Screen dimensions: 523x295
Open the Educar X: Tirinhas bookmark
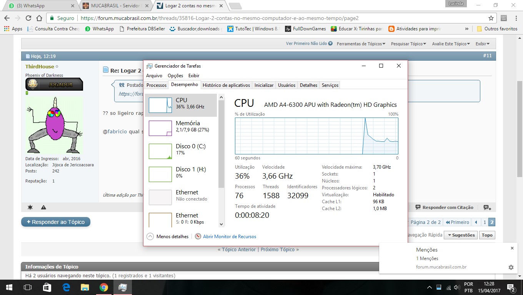tap(358, 29)
